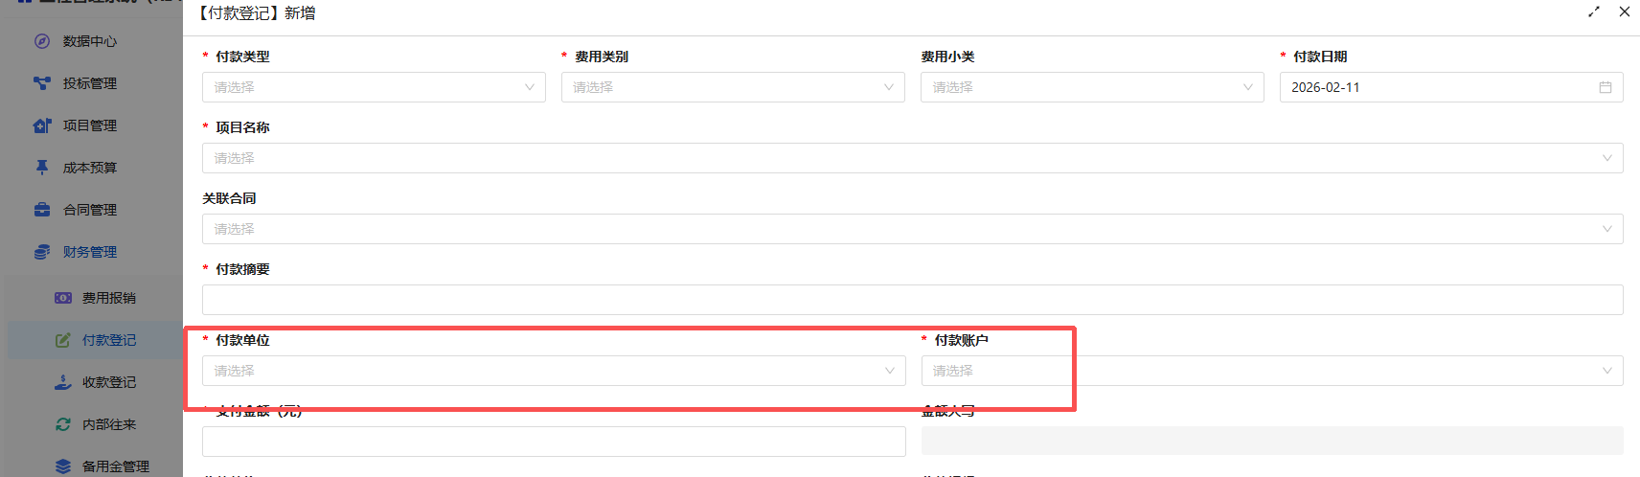Select 付款登记 in the sidebar
Viewport: 1640px width, 477px height.
point(108,340)
